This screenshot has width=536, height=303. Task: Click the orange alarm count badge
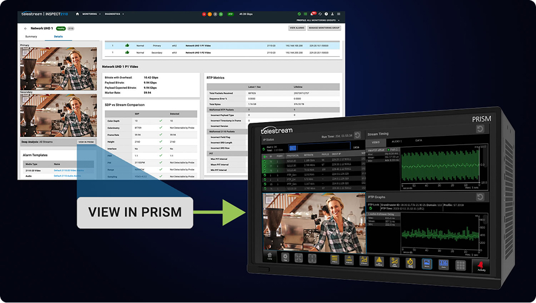(x=210, y=14)
